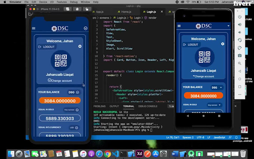Expand circled chevron in iPhone app header

pos(86,28)
